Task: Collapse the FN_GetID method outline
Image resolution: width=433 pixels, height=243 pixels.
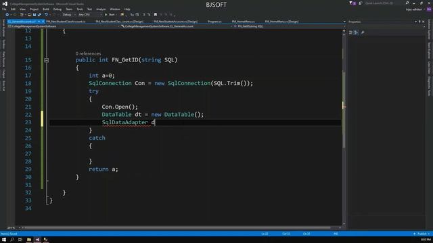Action: tap(47, 60)
